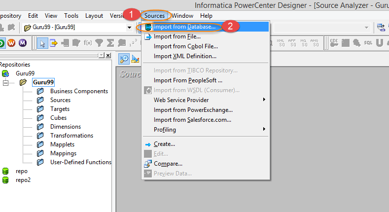Choose Import From PeopleSoft ...

tap(206, 80)
